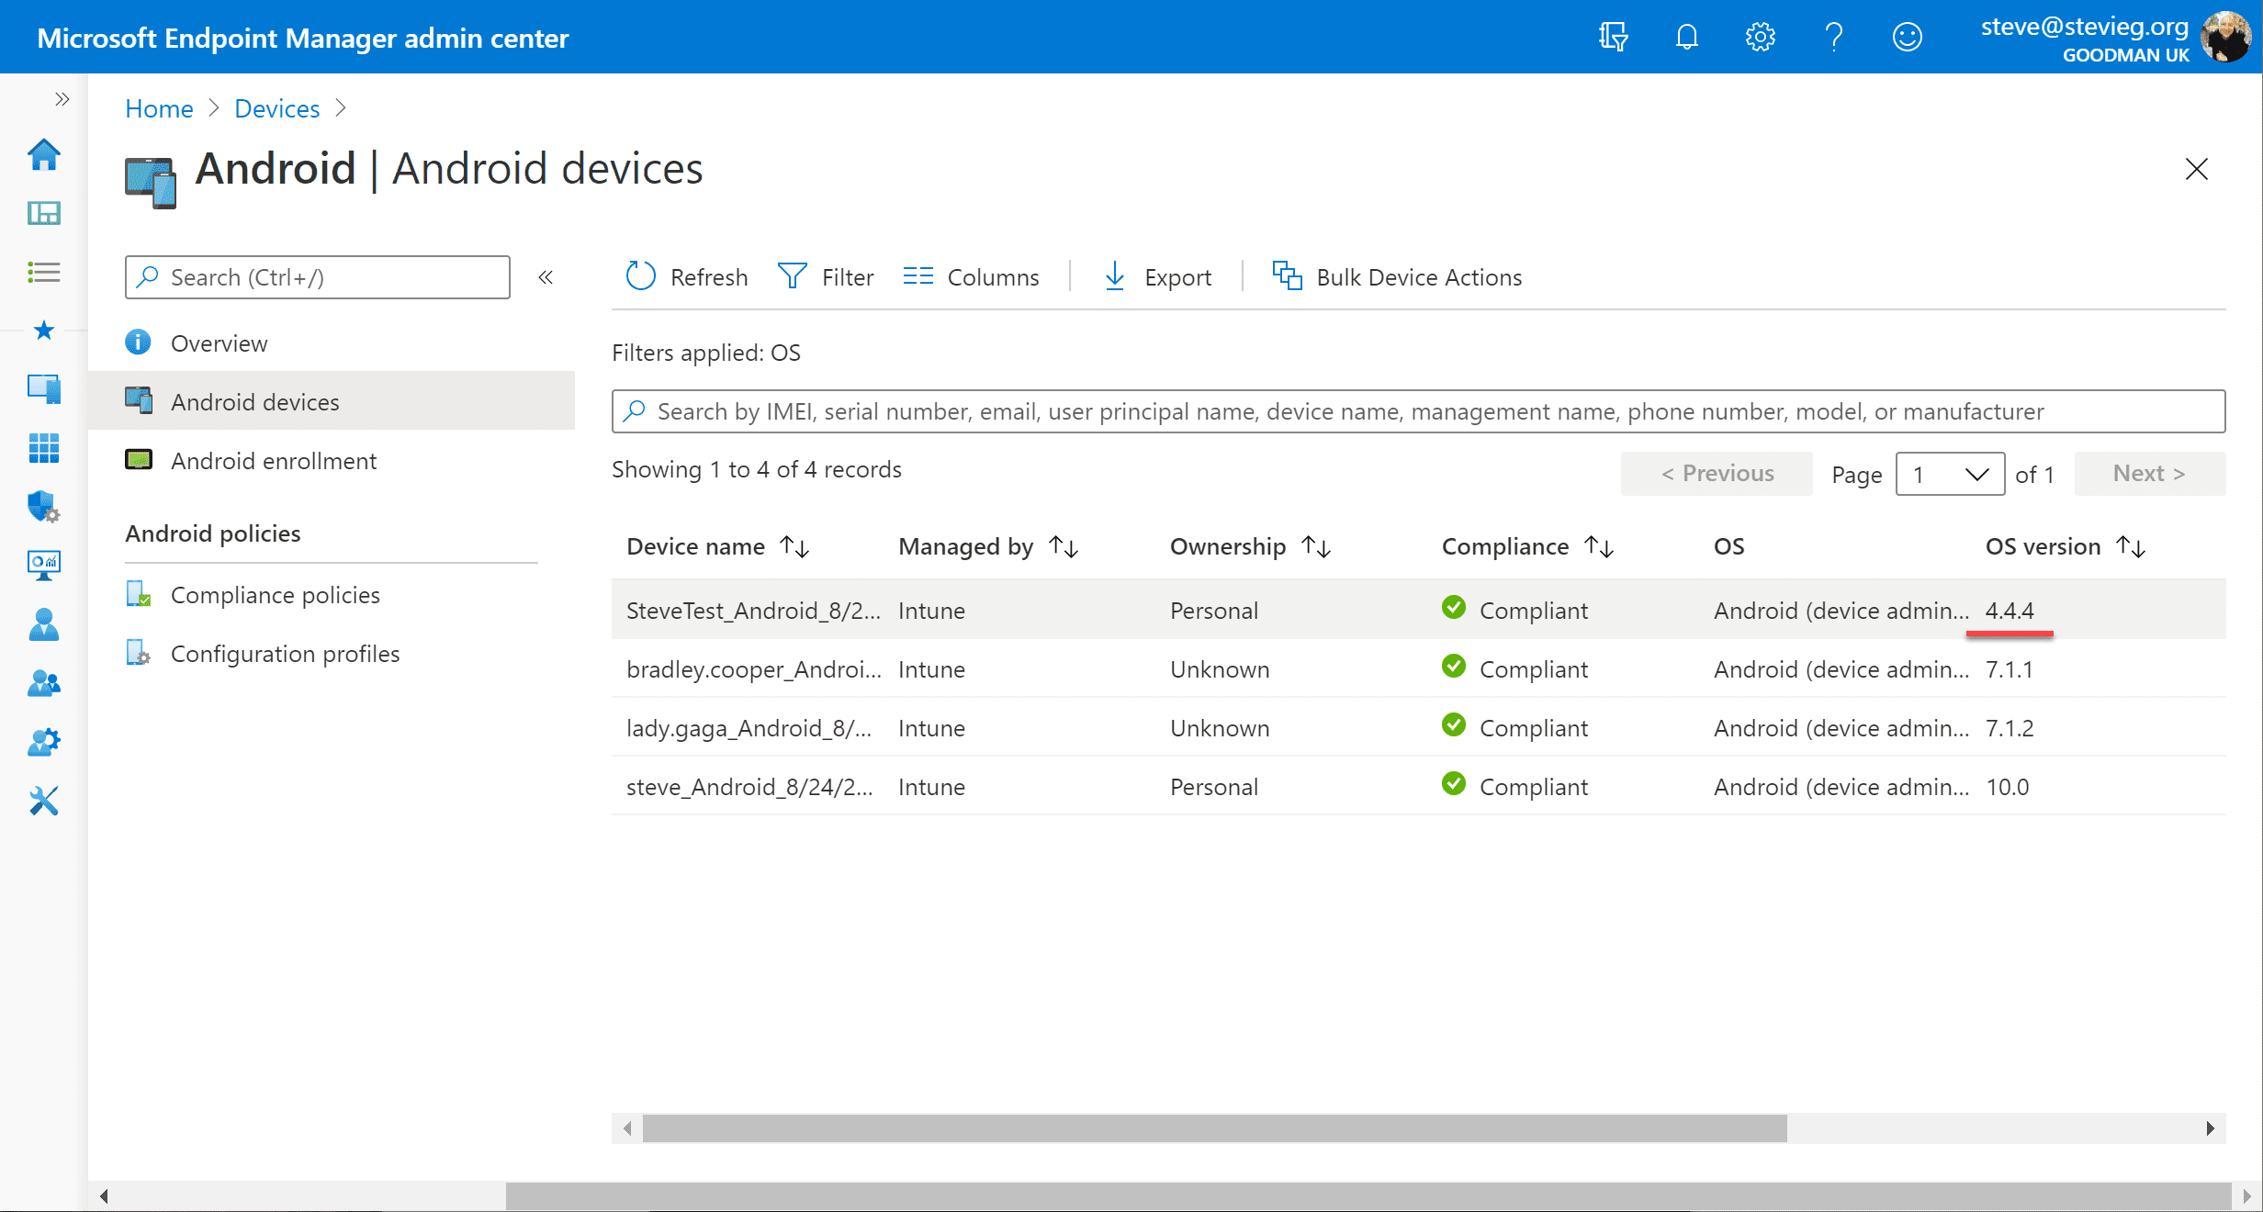
Task: Click the table scrollbar left arrow
Action: click(627, 1128)
